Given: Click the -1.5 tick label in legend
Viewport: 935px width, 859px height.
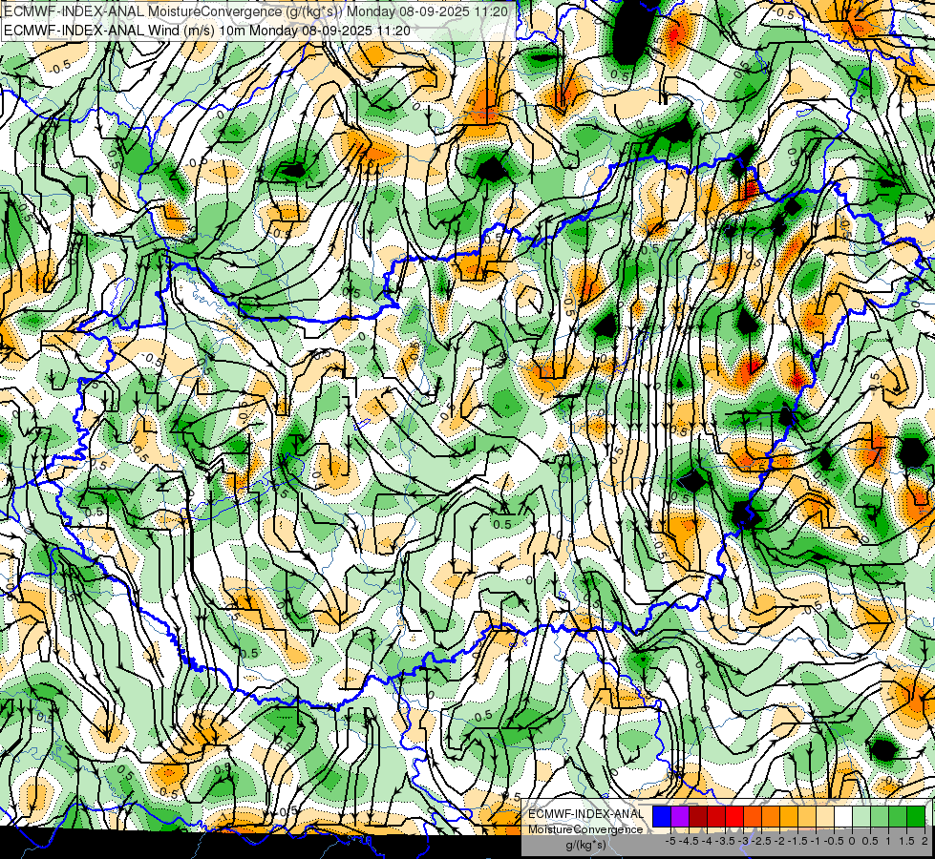Looking at the screenshot, I should pyautogui.click(x=797, y=841).
